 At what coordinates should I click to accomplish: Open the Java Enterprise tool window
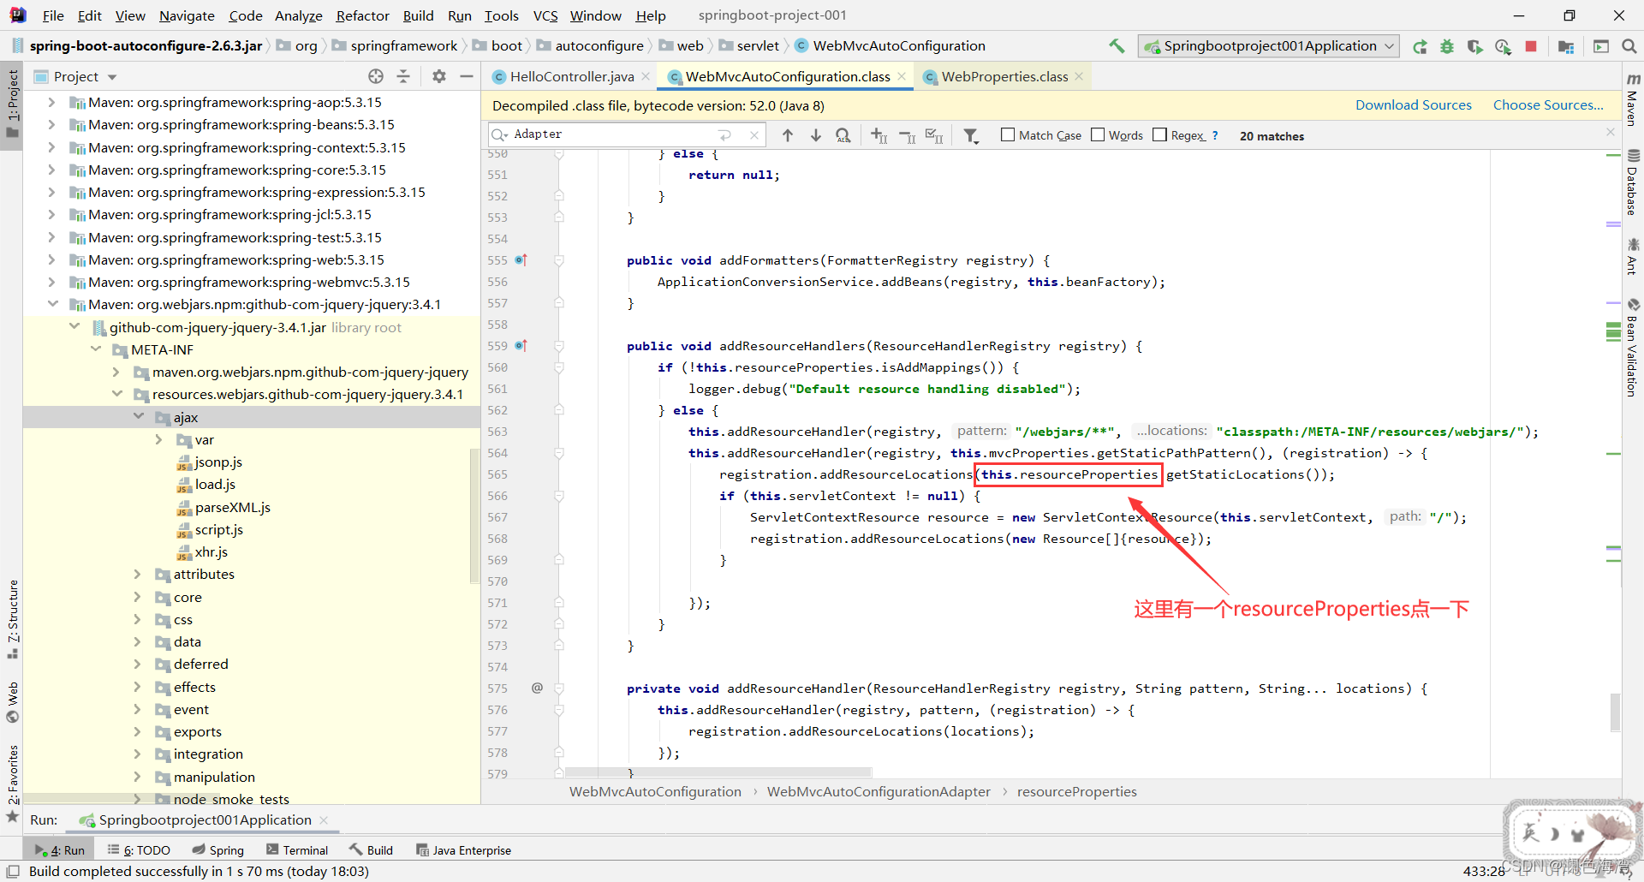pos(463,849)
